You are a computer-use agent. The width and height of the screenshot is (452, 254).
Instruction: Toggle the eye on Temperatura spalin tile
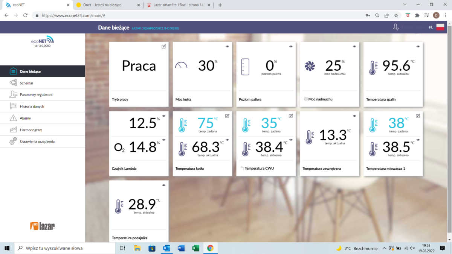[x=417, y=46]
